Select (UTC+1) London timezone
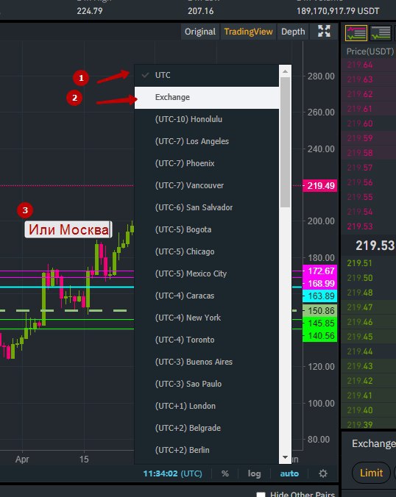396x497 pixels. pyautogui.click(x=207, y=406)
